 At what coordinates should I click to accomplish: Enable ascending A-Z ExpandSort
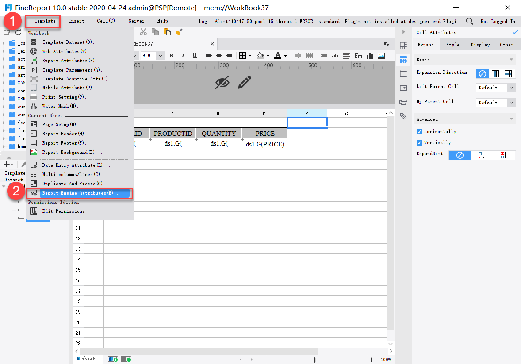click(x=481, y=155)
